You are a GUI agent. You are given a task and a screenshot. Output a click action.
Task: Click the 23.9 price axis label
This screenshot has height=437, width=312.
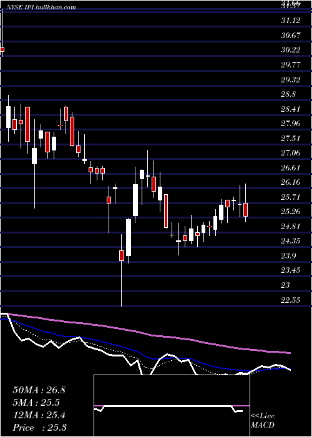tap(288, 256)
